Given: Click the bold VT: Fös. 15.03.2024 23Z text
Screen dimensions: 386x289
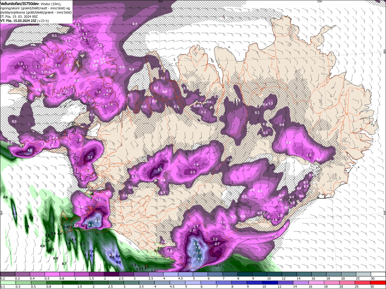Looking at the screenshot, I should pyautogui.click(x=18, y=21).
